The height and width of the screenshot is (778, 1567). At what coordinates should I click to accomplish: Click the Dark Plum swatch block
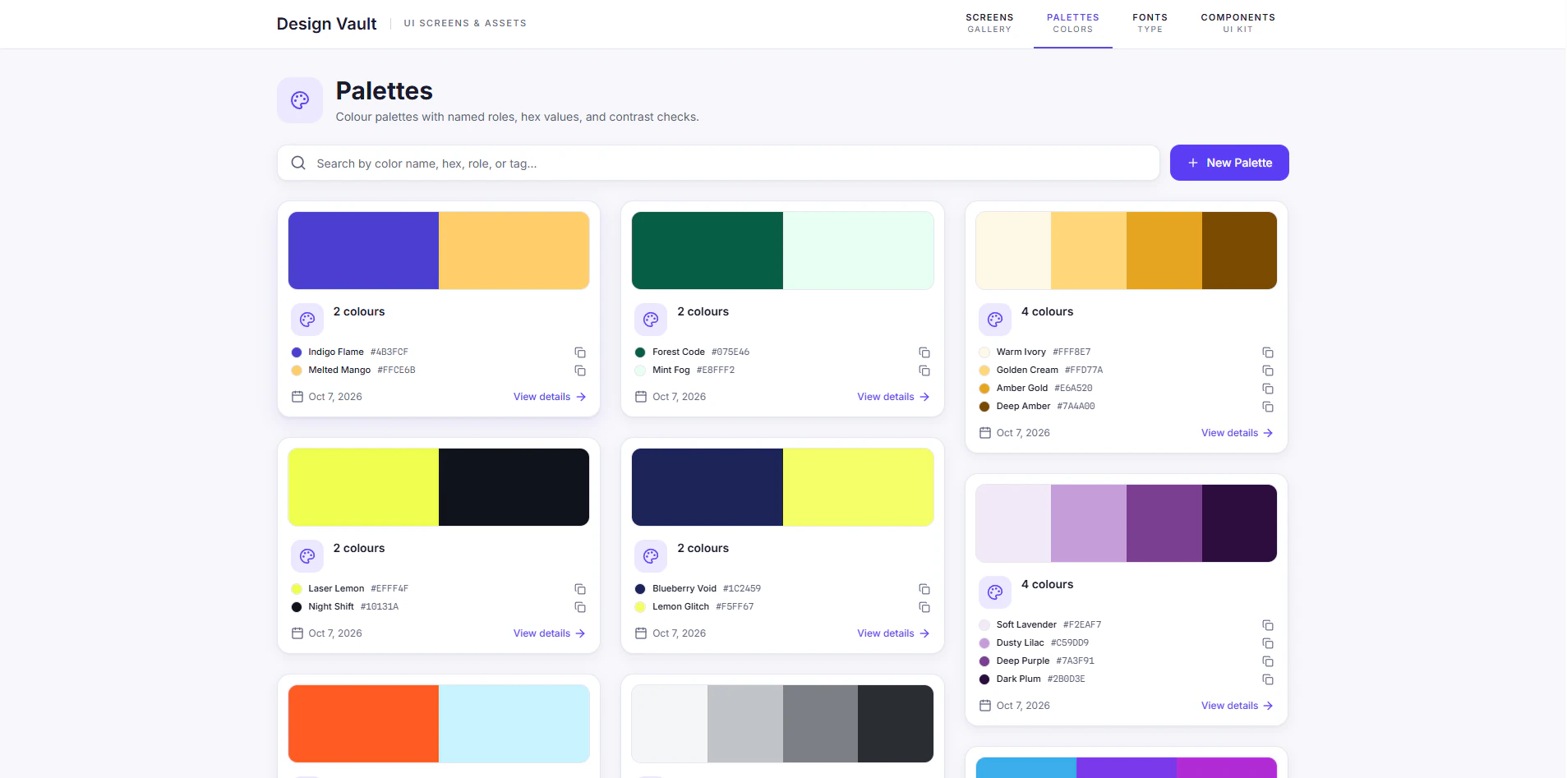[x=1239, y=523]
